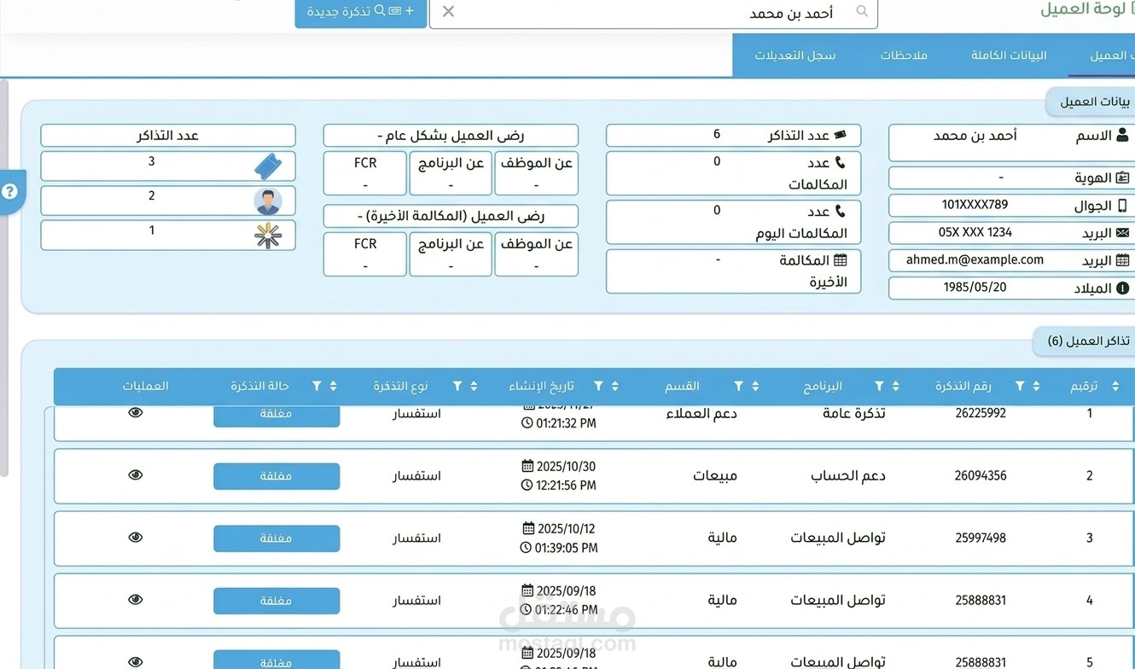
Task: Switch to البيانات الكاملة tab
Action: coord(1009,55)
